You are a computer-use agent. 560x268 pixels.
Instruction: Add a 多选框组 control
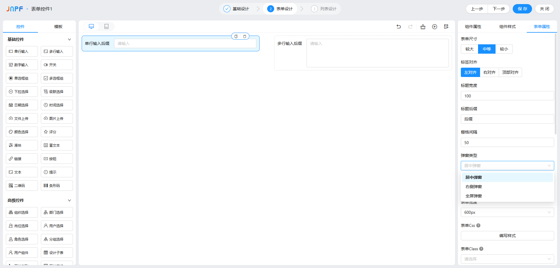[57, 78]
